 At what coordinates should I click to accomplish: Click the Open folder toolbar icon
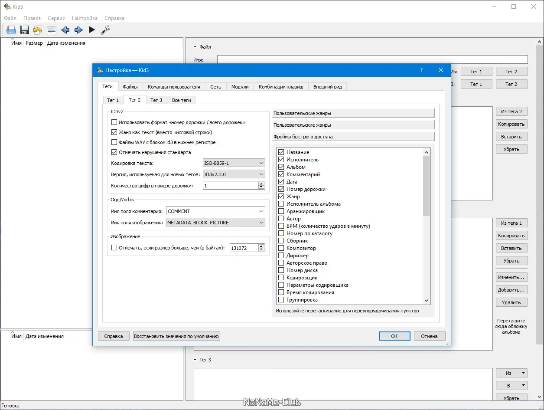tap(11, 30)
